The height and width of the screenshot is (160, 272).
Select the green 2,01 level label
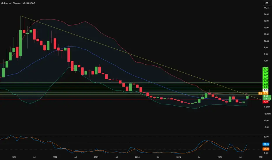266,87
